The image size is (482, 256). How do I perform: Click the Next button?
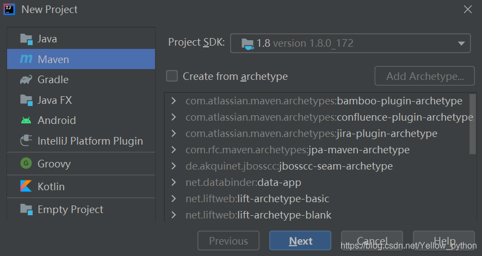click(300, 241)
